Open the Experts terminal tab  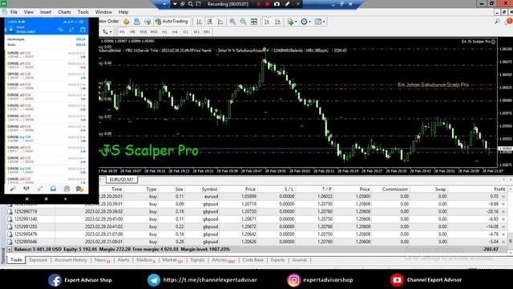pos(277,260)
